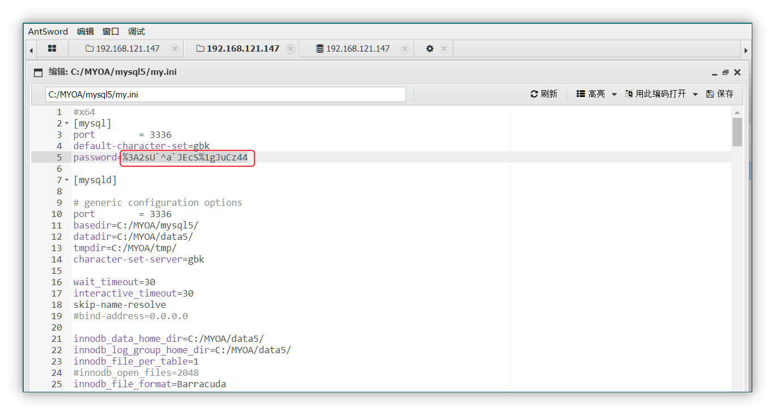Image resolution: width=775 pixels, height=415 pixels.
Task: Collapse the [mysql] section fold arrow
Action: pos(67,124)
